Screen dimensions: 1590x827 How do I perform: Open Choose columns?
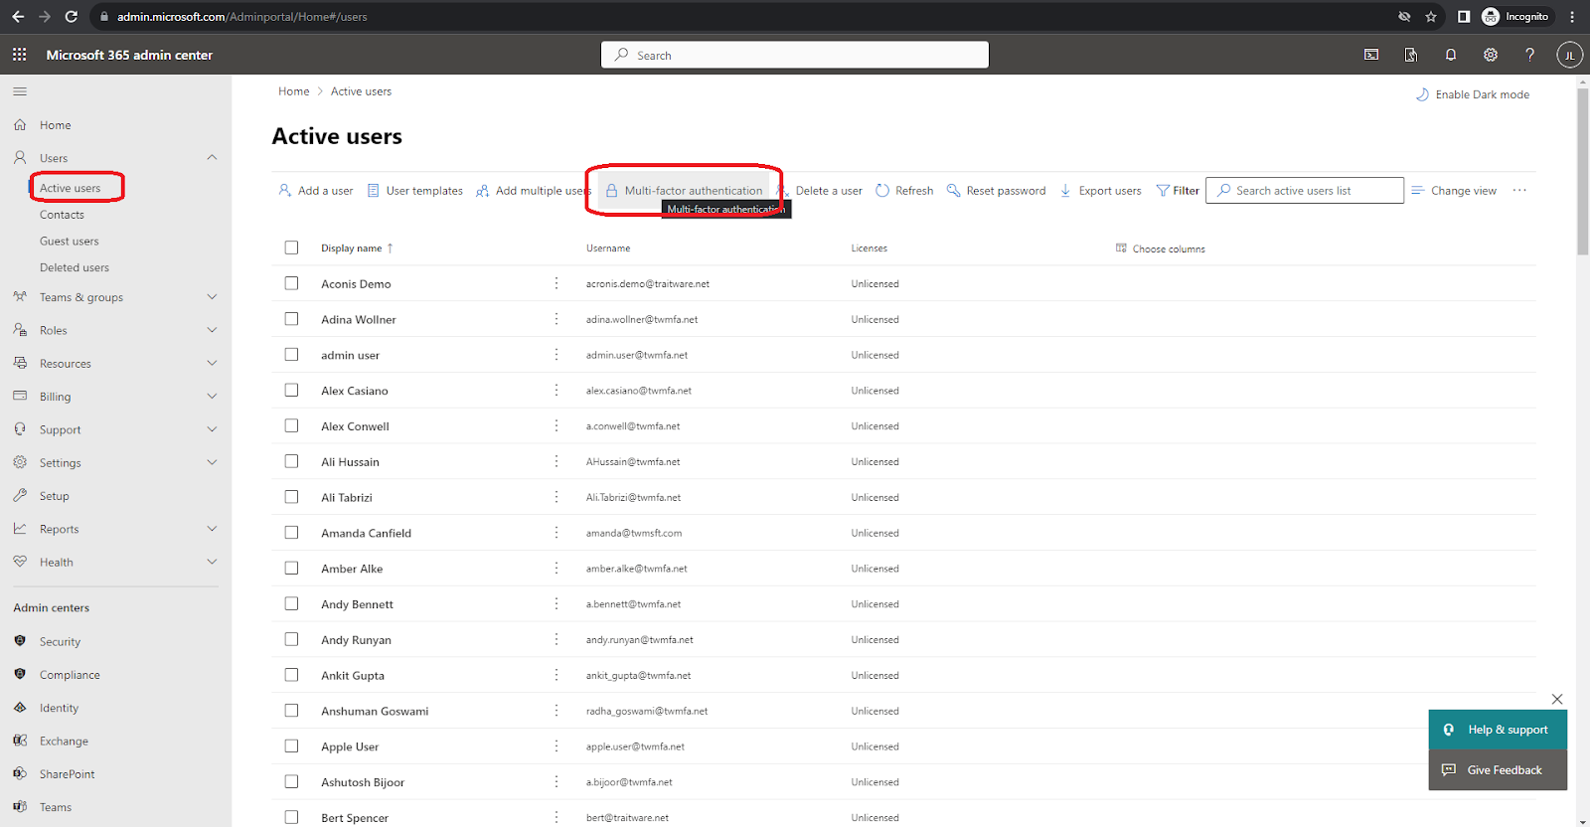(1160, 248)
